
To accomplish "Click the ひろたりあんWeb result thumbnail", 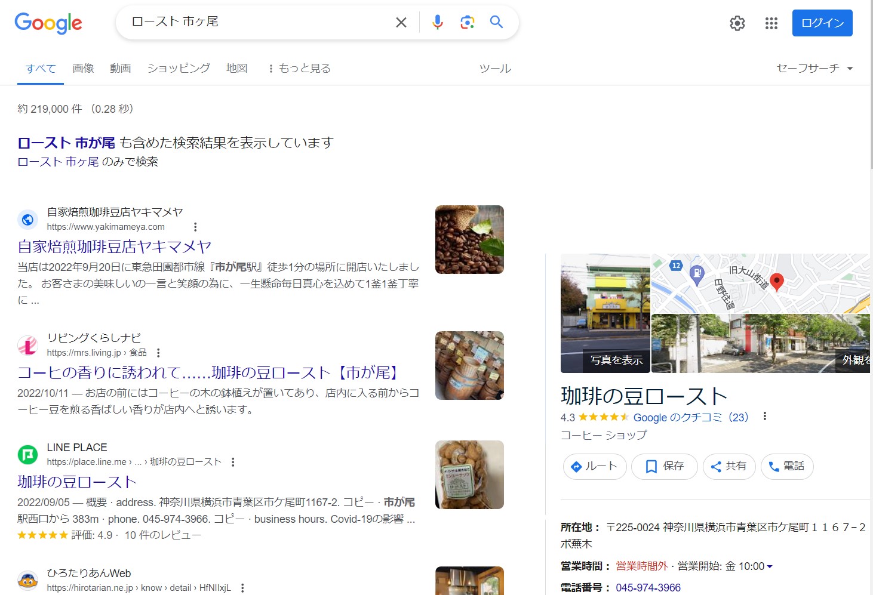I will point(469,581).
